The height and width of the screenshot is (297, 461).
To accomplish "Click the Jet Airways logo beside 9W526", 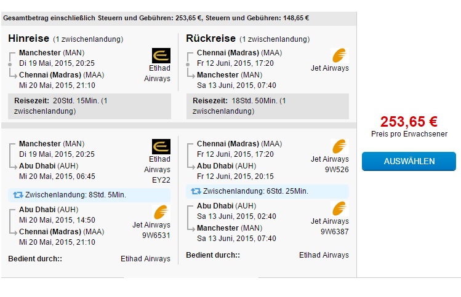I will click(340, 146).
